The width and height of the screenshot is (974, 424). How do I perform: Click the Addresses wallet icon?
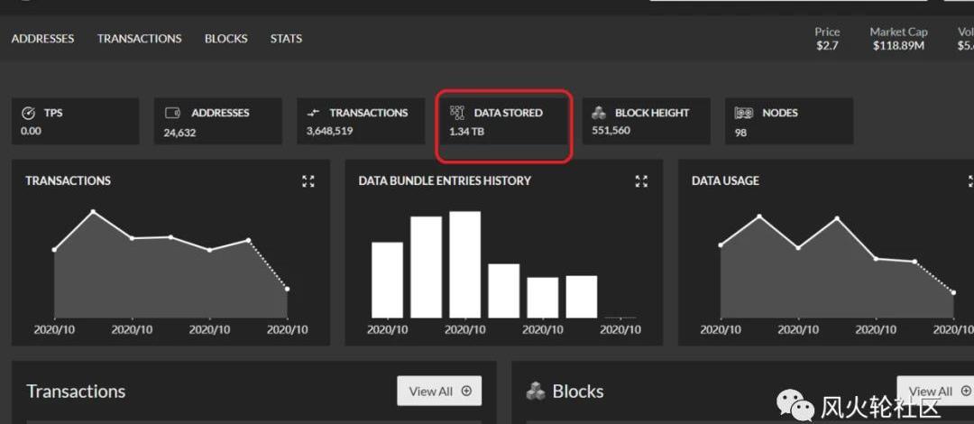point(173,114)
